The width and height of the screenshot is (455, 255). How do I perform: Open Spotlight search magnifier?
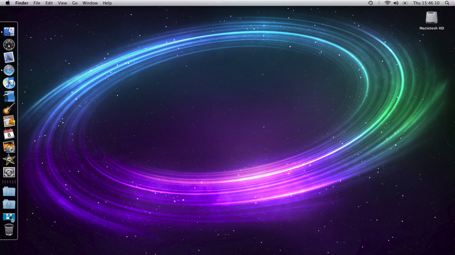pyautogui.click(x=447, y=3)
